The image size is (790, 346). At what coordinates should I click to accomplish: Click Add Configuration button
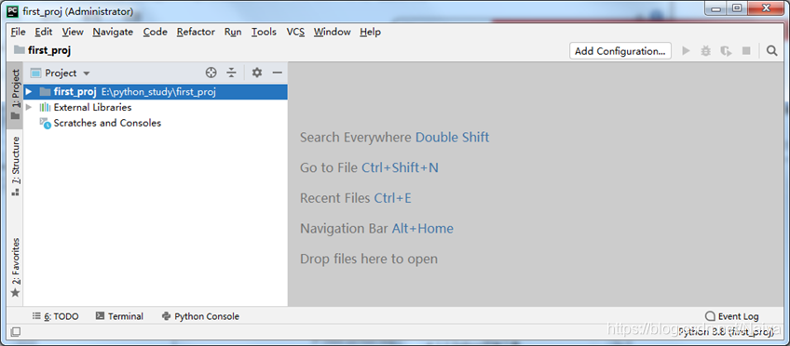coord(620,51)
